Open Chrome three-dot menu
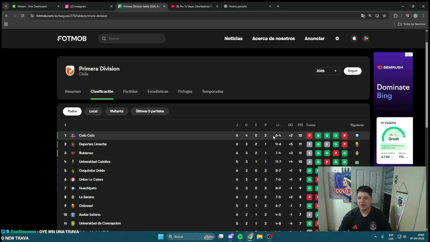This screenshot has width=430, height=242. coord(424,16)
